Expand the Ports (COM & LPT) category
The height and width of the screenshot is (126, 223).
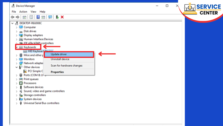click(17, 75)
